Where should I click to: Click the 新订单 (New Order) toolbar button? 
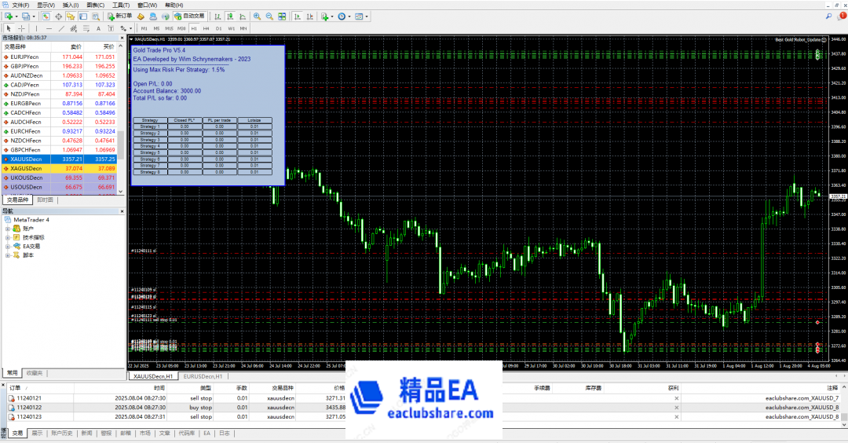(119, 16)
